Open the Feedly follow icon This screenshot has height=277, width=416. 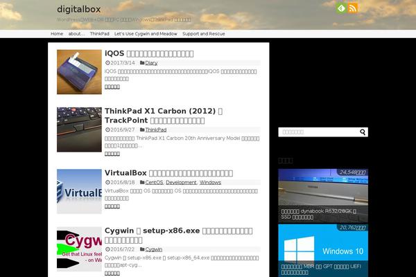[341, 8]
